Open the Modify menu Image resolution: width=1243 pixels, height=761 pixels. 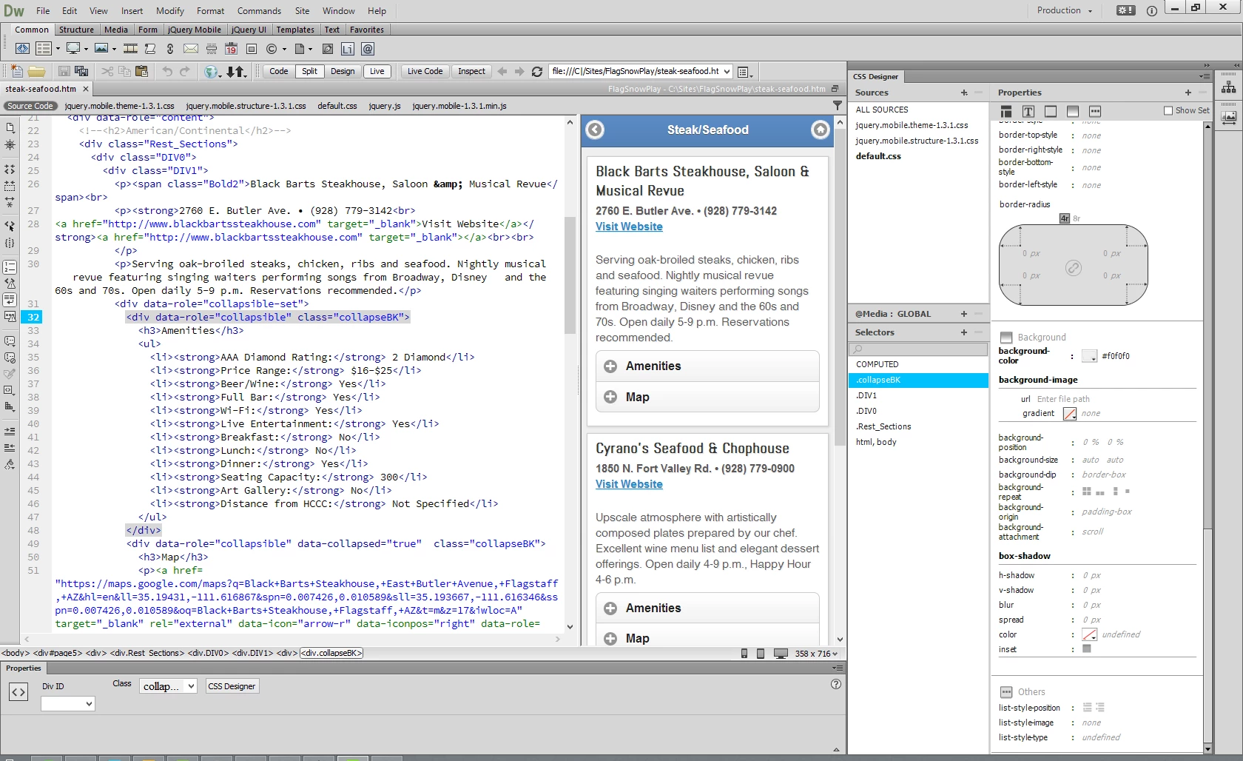170,11
